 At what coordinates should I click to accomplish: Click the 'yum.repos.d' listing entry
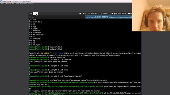37,45
